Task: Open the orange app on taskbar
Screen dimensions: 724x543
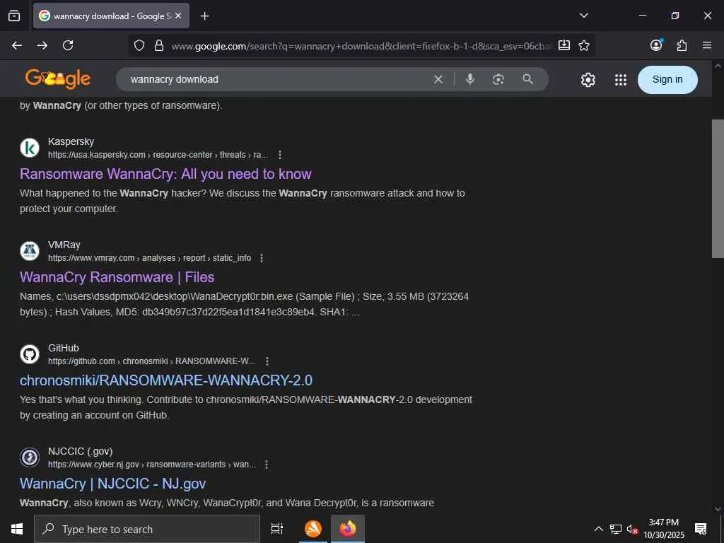Action: pos(313,529)
